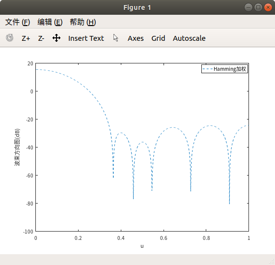Image resolution: width=275 pixels, height=265 pixels.
Task: Open the 编辑 (E) menu
Action: click(x=50, y=22)
